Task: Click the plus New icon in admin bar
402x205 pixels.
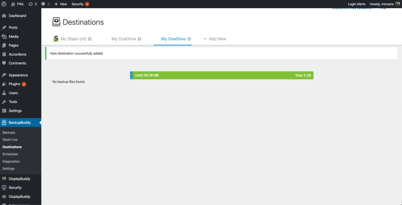Action: click(x=56, y=4)
